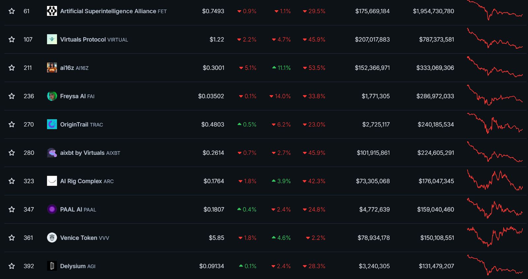
Task: Toggle the favorite star for ai16z
Action: (12, 68)
